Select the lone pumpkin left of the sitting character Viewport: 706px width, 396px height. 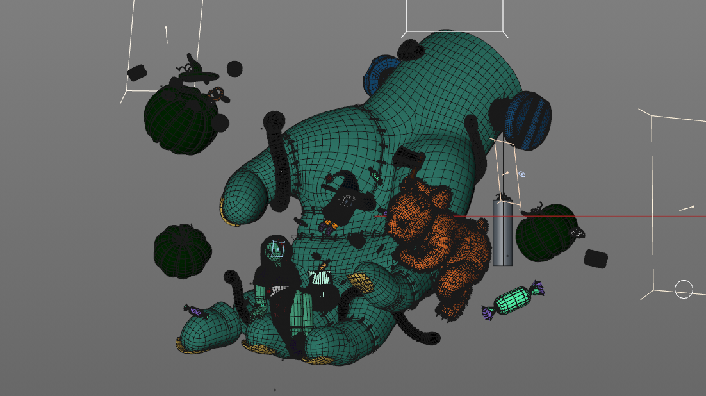(183, 251)
